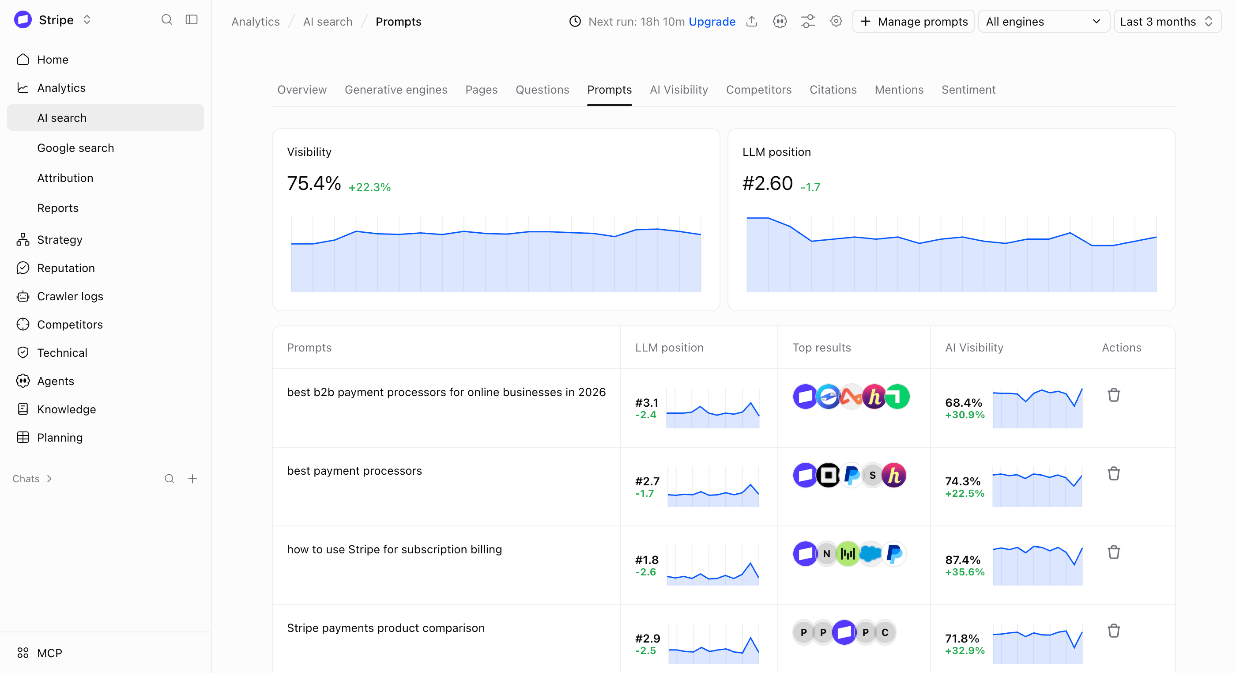Click the Stripe logo icon
1236x673 pixels.
point(23,20)
